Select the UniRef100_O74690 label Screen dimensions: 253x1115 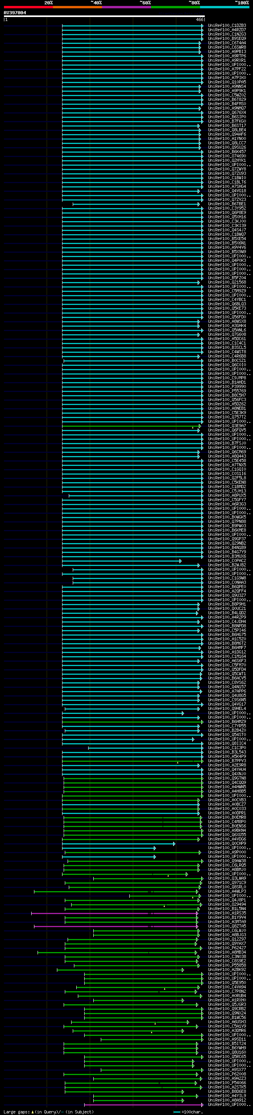coord(227,156)
